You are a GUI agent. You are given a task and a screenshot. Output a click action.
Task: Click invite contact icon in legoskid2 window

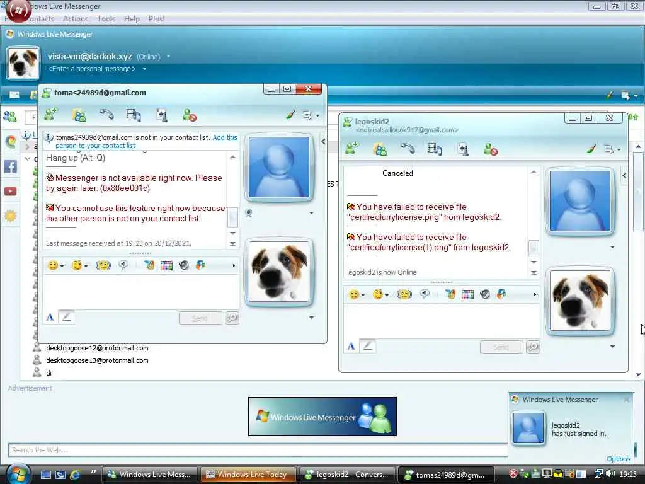click(351, 149)
